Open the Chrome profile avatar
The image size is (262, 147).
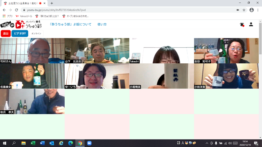pos(251,10)
